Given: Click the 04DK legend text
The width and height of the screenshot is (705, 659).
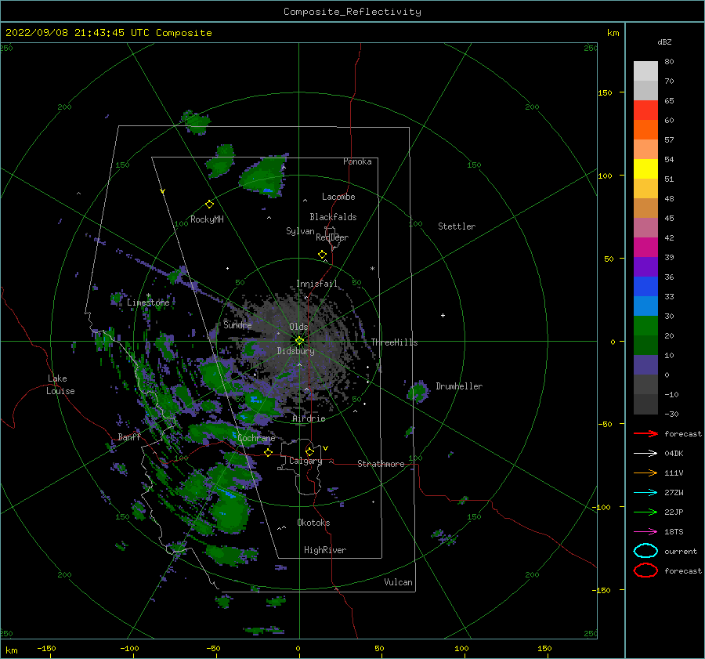Looking at the screenshot, I should (x=674, y=454).
